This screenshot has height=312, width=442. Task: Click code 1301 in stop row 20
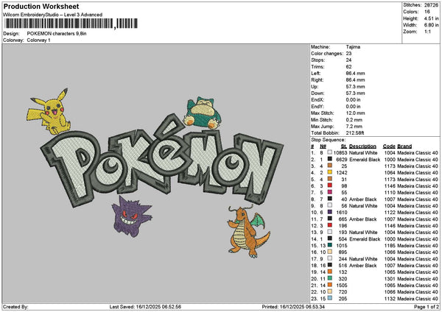[x=390, y=279]
